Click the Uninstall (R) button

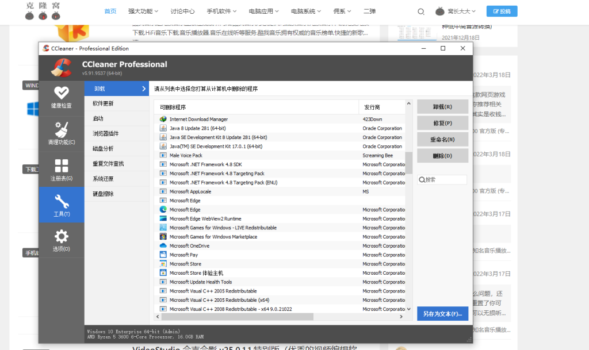442,106
